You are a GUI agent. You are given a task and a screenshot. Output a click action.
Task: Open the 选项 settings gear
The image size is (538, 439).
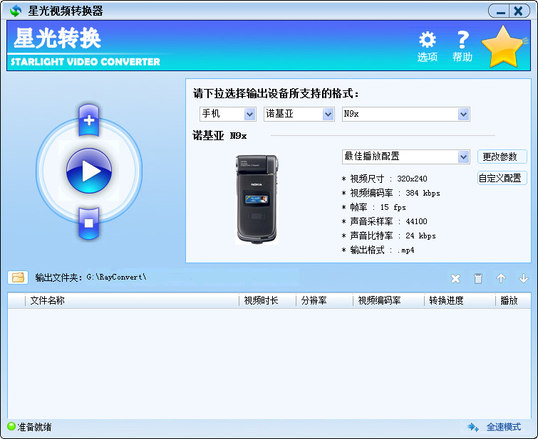point(427,47)
